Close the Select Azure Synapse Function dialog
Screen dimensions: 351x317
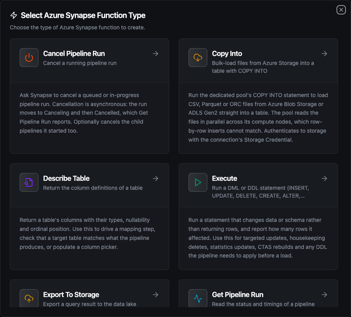[x=341, y=10]
